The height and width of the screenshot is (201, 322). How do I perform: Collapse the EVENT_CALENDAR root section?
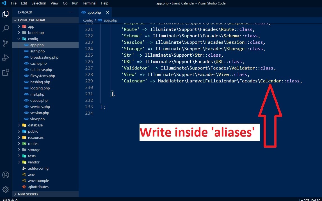pyautogui.click(x=31, y=20)
